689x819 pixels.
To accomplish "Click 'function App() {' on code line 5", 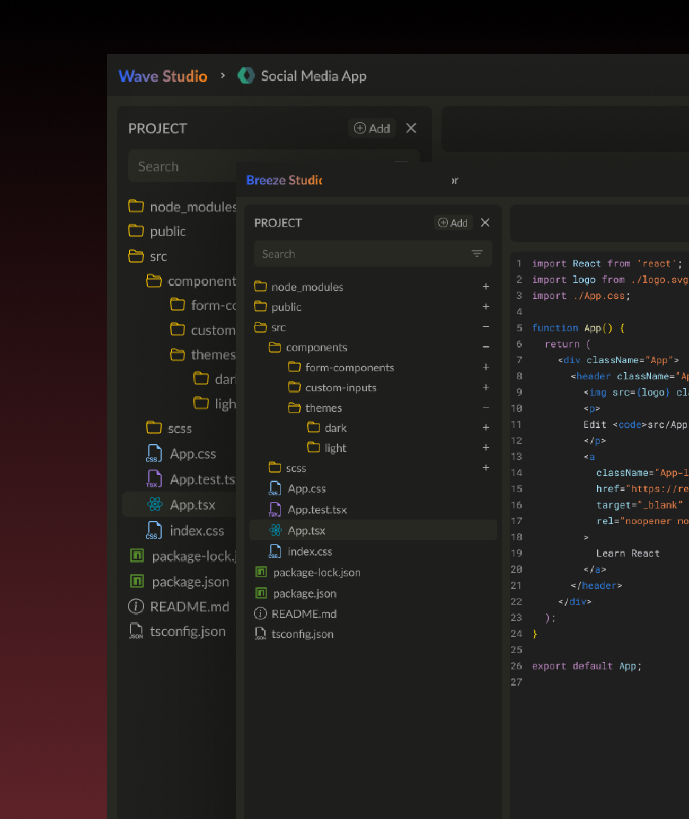I will pos(578,328).
